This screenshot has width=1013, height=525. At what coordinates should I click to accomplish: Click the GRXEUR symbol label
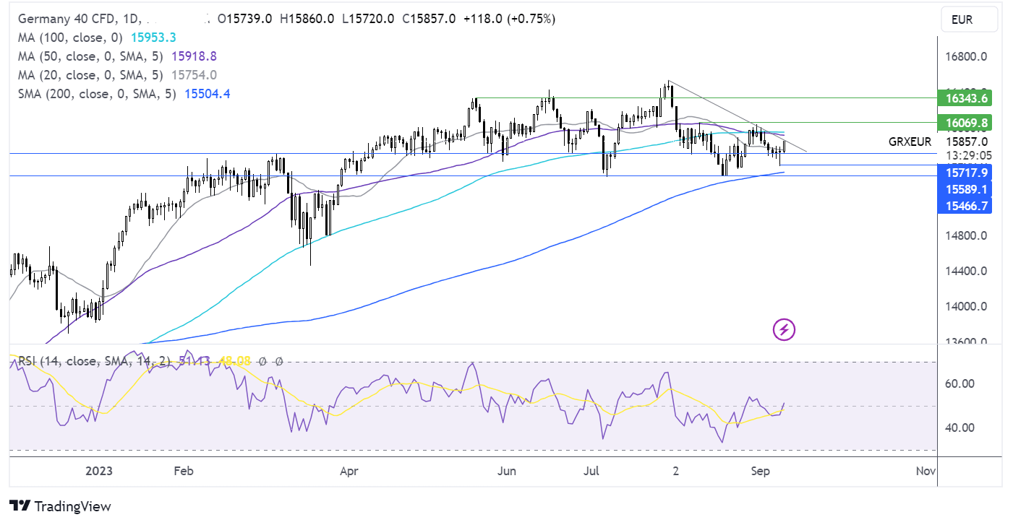pos(910,142)
